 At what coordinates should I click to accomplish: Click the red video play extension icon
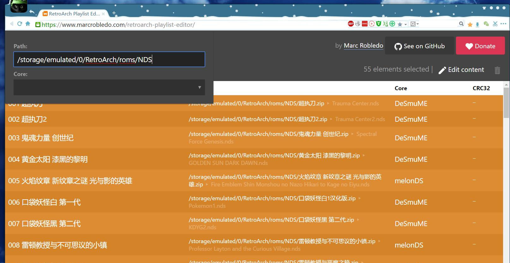point(372,24)
